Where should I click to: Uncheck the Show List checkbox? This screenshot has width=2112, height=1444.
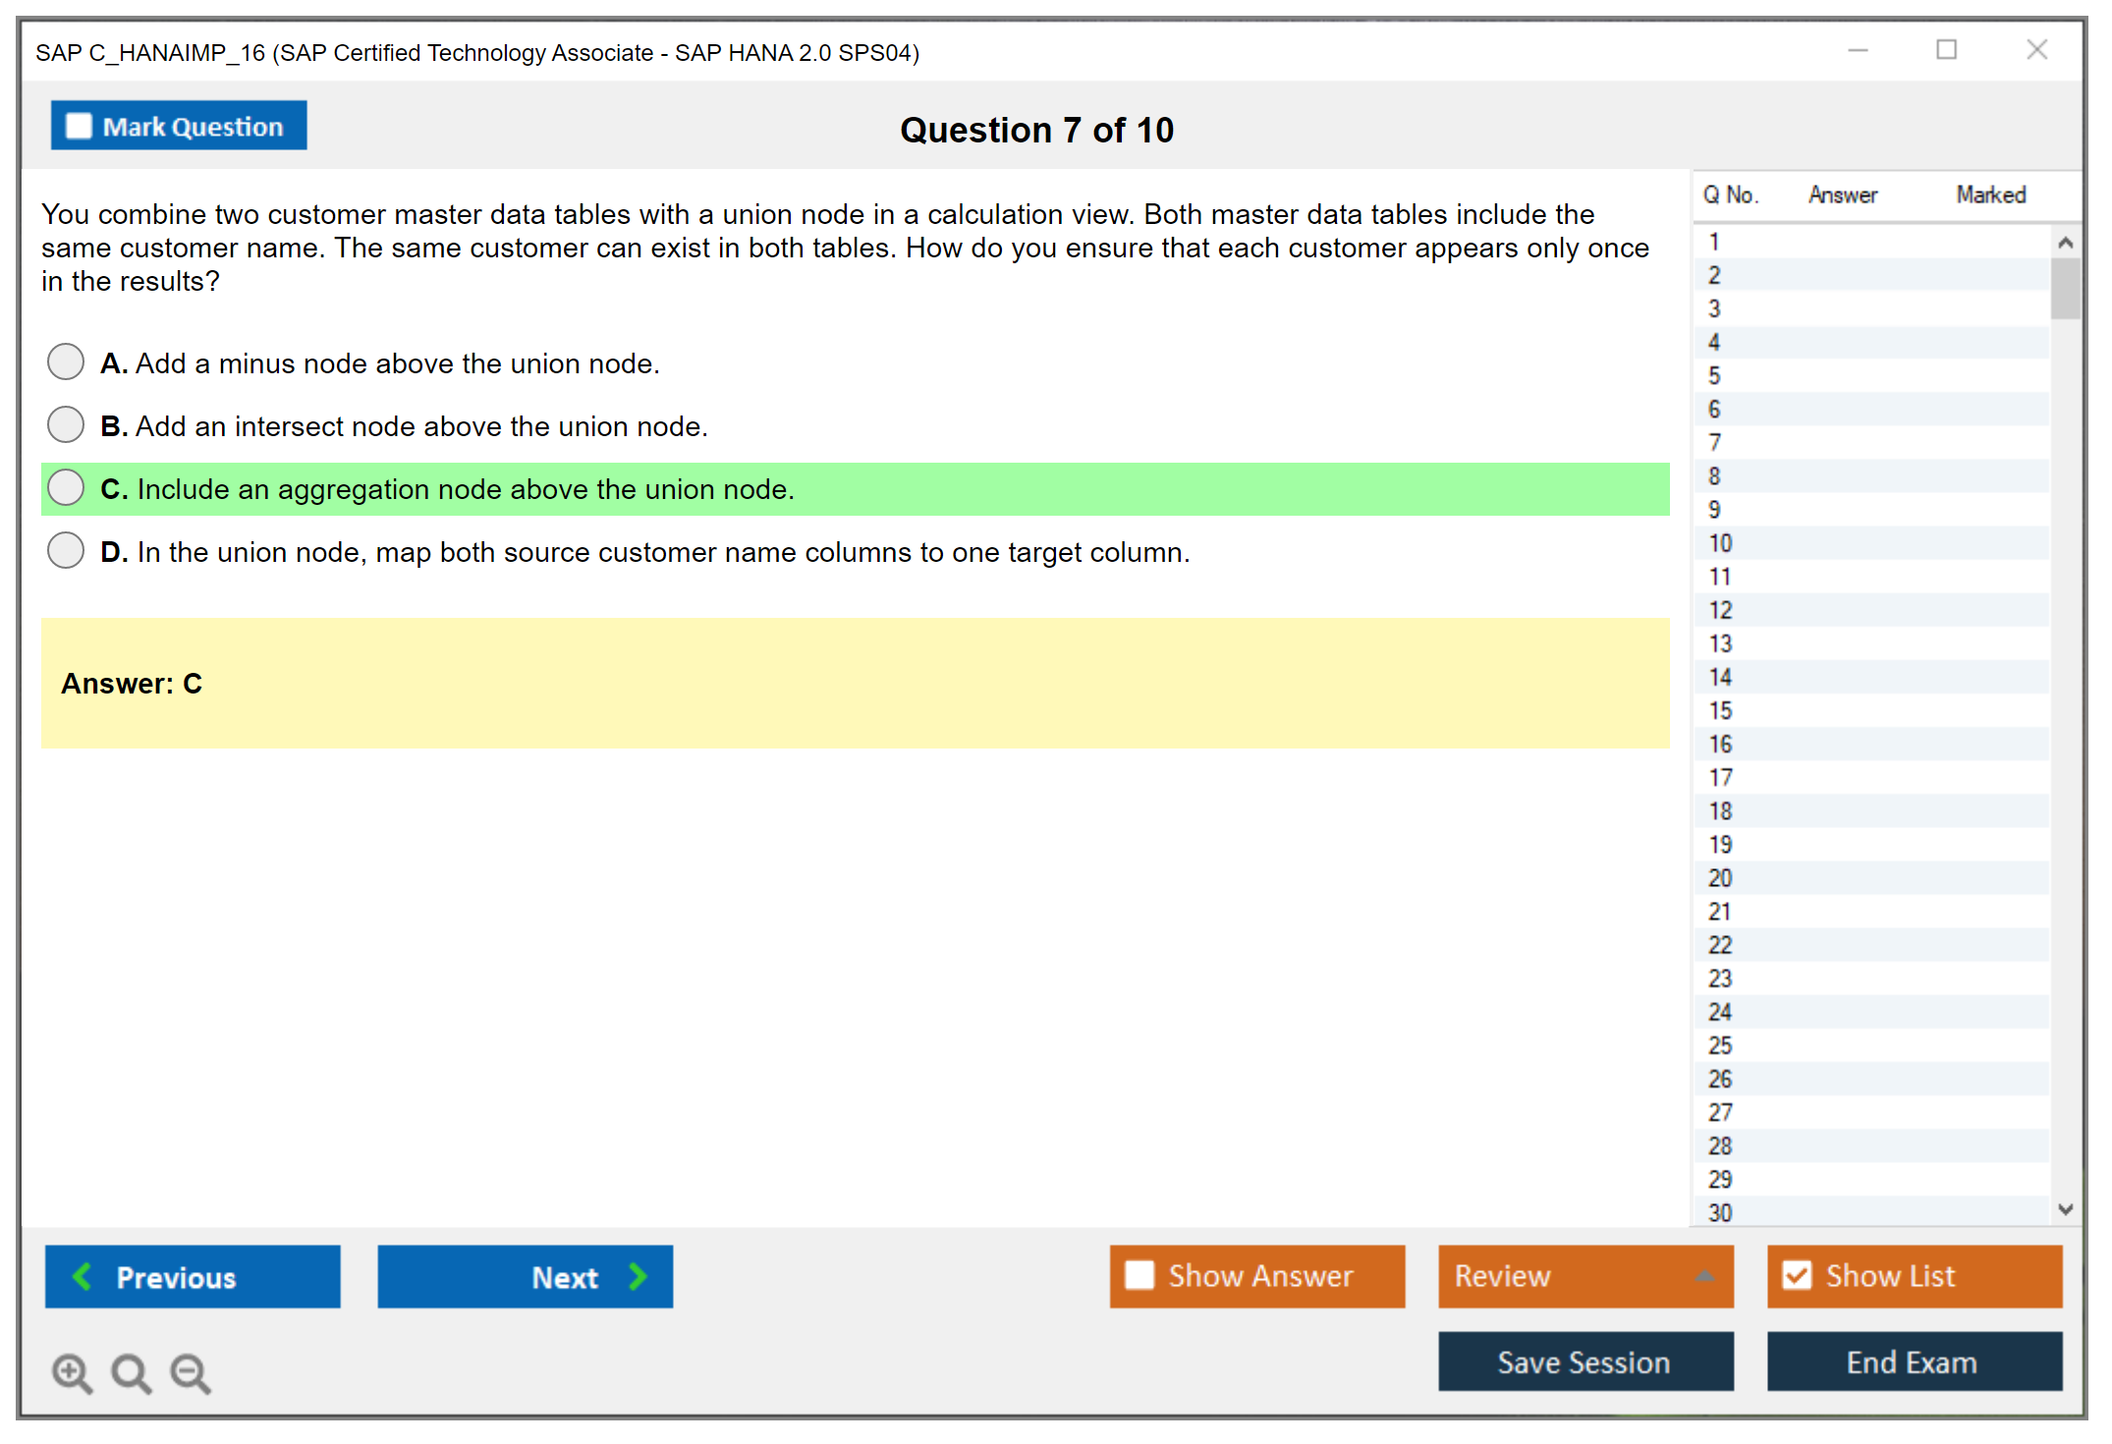pos(1797,1275)
